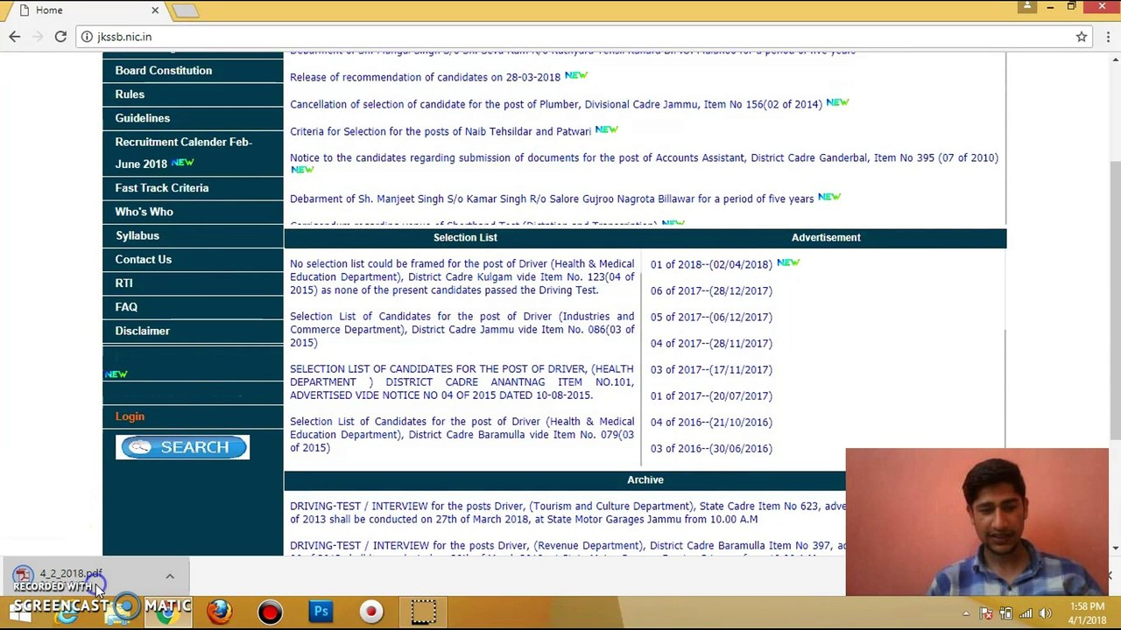Click the SEARCH button in the sidebar
Screen dimensions: 1121x630
tap(182, 447)
